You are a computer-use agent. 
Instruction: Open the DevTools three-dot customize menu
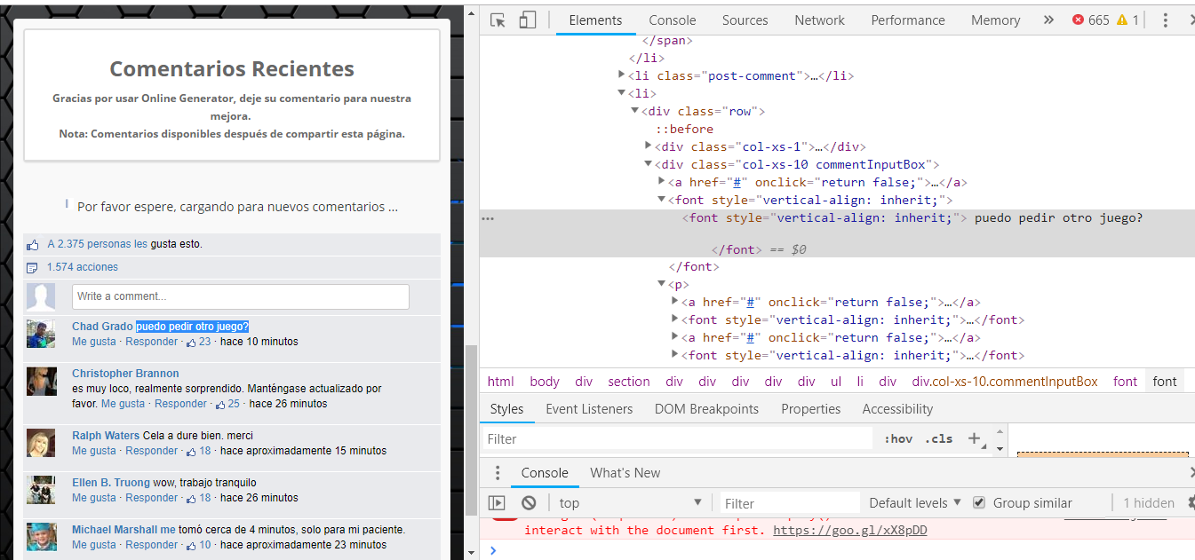1165,20
